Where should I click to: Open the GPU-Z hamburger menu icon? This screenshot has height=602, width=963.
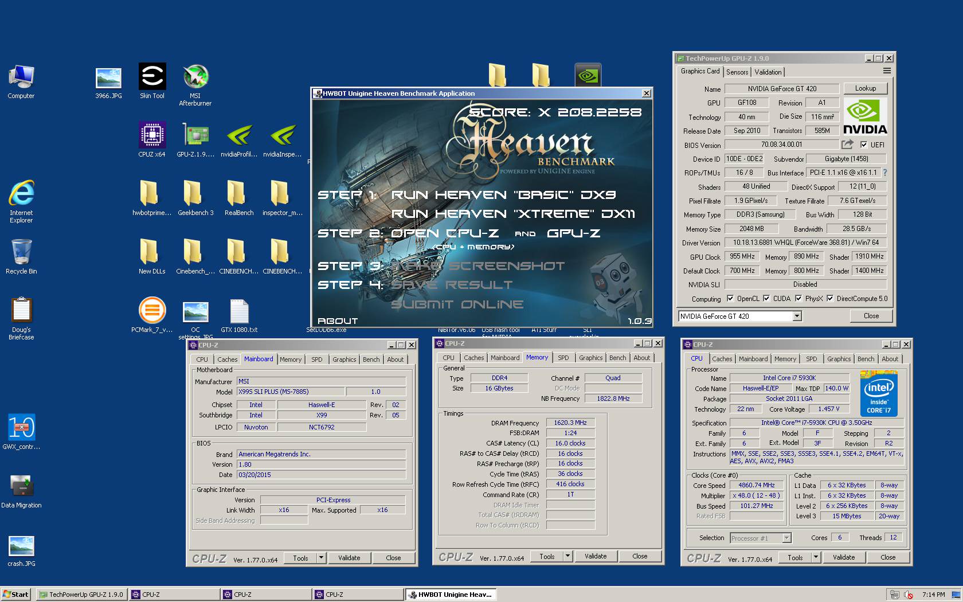pos(887,71)
